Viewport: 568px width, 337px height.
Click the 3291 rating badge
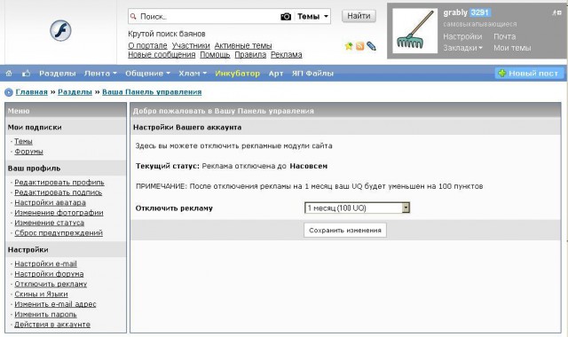(480, 12)
